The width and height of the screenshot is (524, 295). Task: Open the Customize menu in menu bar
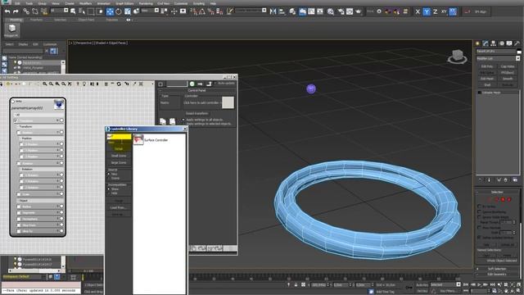pyautogui.click(x=181, y=3)
